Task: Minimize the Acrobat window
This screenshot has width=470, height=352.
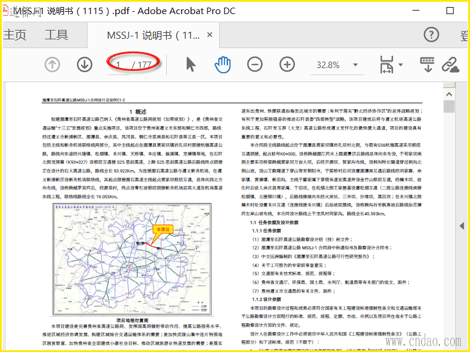Action: tap(416, 11)
